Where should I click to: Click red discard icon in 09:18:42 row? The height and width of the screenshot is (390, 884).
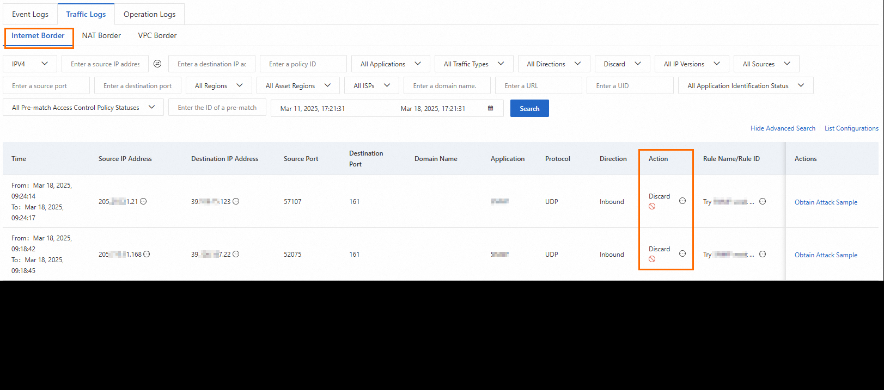click(652, 259)
